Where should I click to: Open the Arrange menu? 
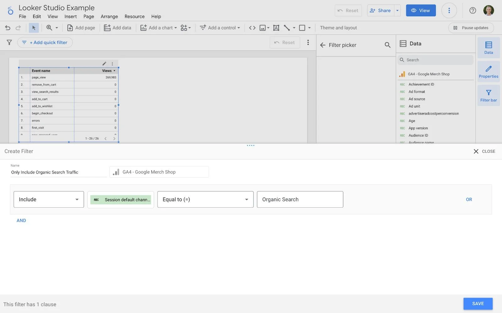[109, 17]
